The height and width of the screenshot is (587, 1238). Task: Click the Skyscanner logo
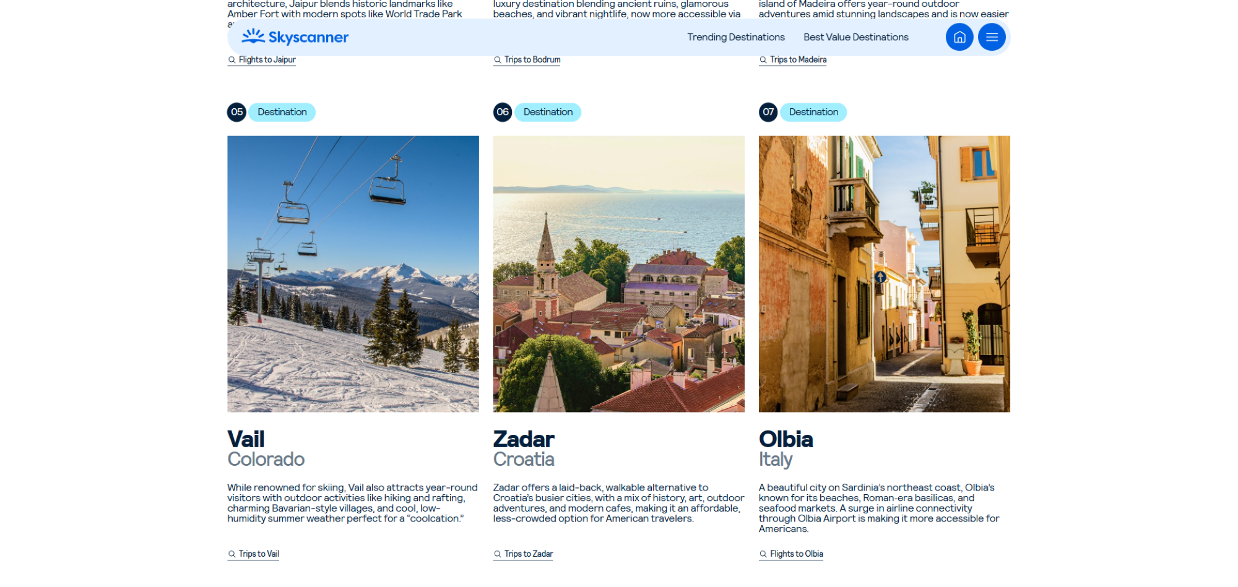coord(295,37)
